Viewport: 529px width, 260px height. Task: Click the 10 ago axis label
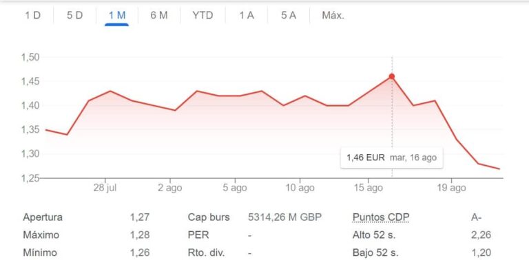coord(300,188)
